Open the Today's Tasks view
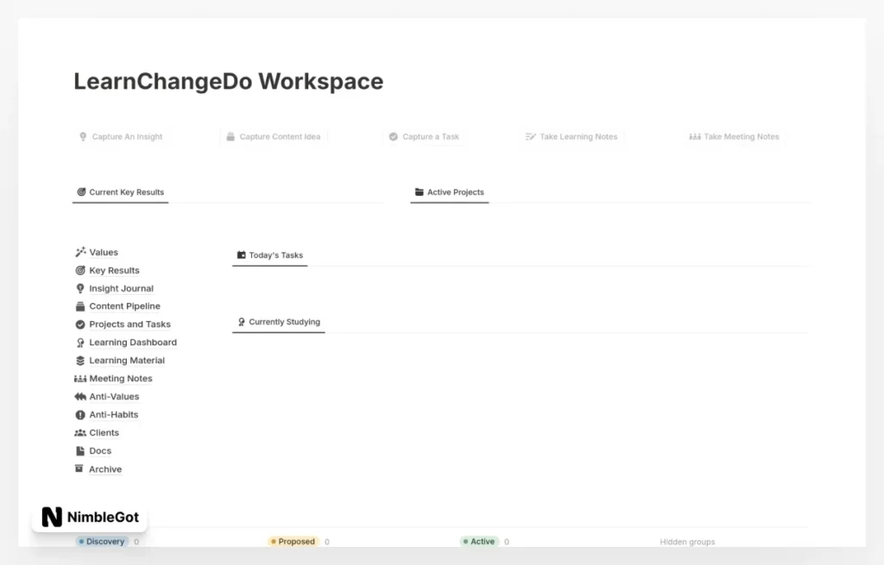The image size is (884, 565). pyautogui.click(x=269, y=254)
